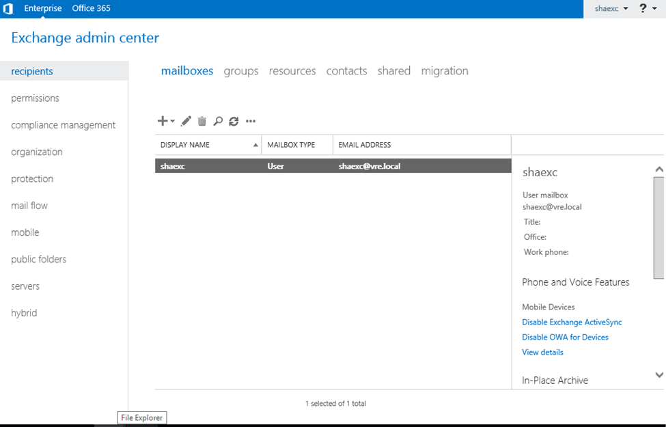666x427 pixels.
Task: Click the add new mailbox plus icon
Action: tap(163, 121)
